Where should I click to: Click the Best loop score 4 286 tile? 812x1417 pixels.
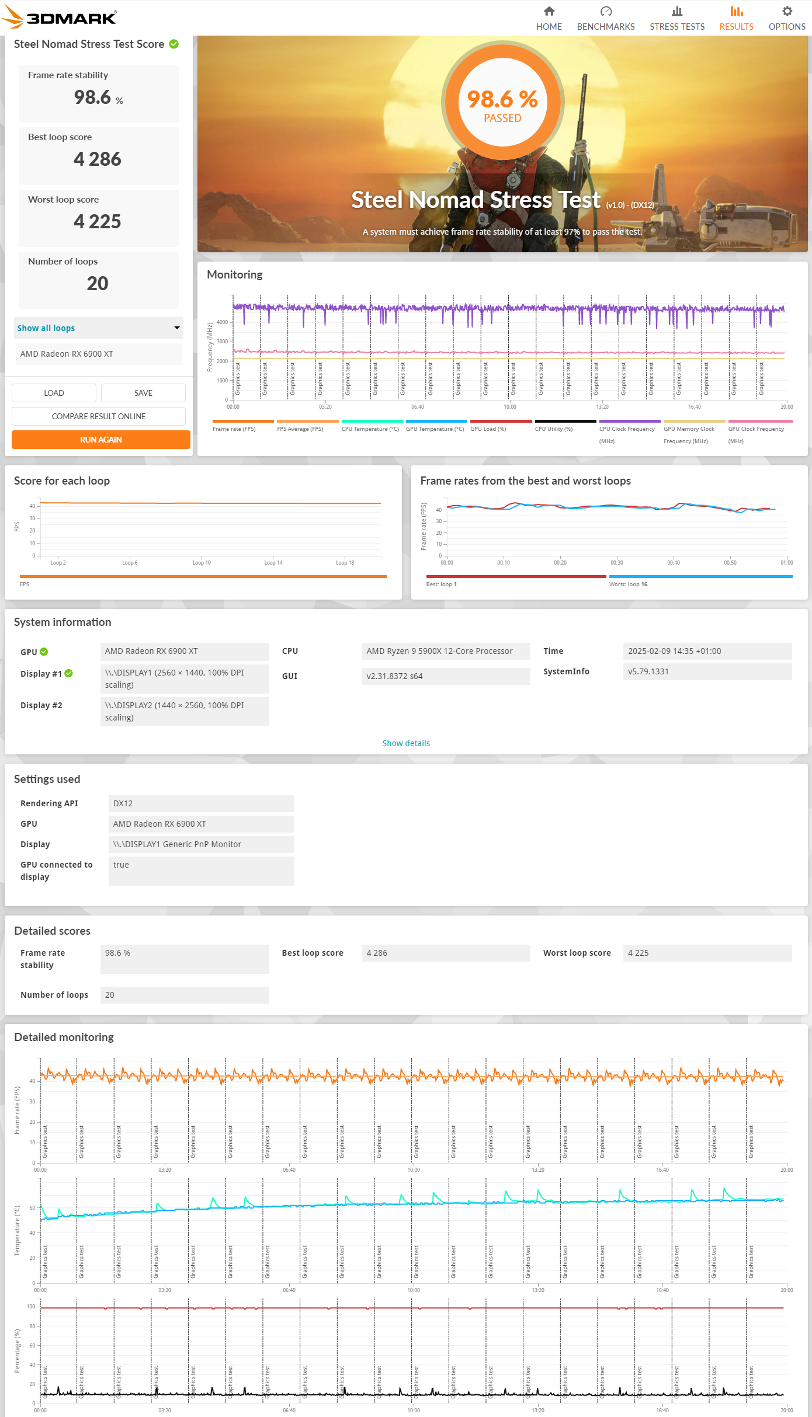click(x=99, y=156)
